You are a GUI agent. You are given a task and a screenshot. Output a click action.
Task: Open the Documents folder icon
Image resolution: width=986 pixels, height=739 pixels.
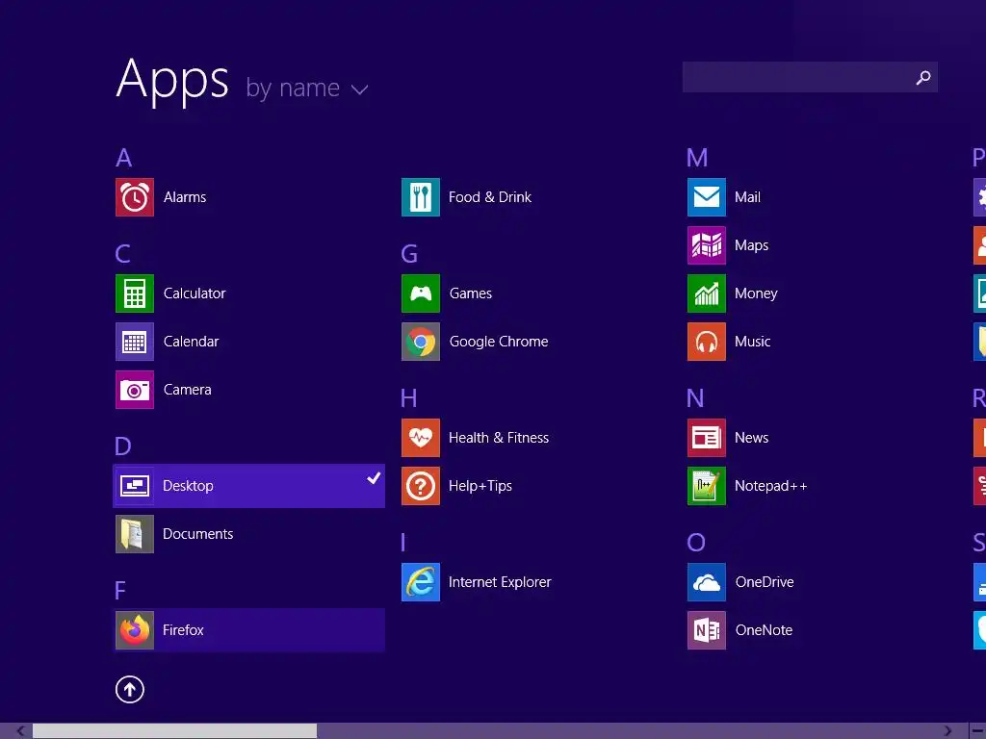pyautogui.click(x=135, y=534)
